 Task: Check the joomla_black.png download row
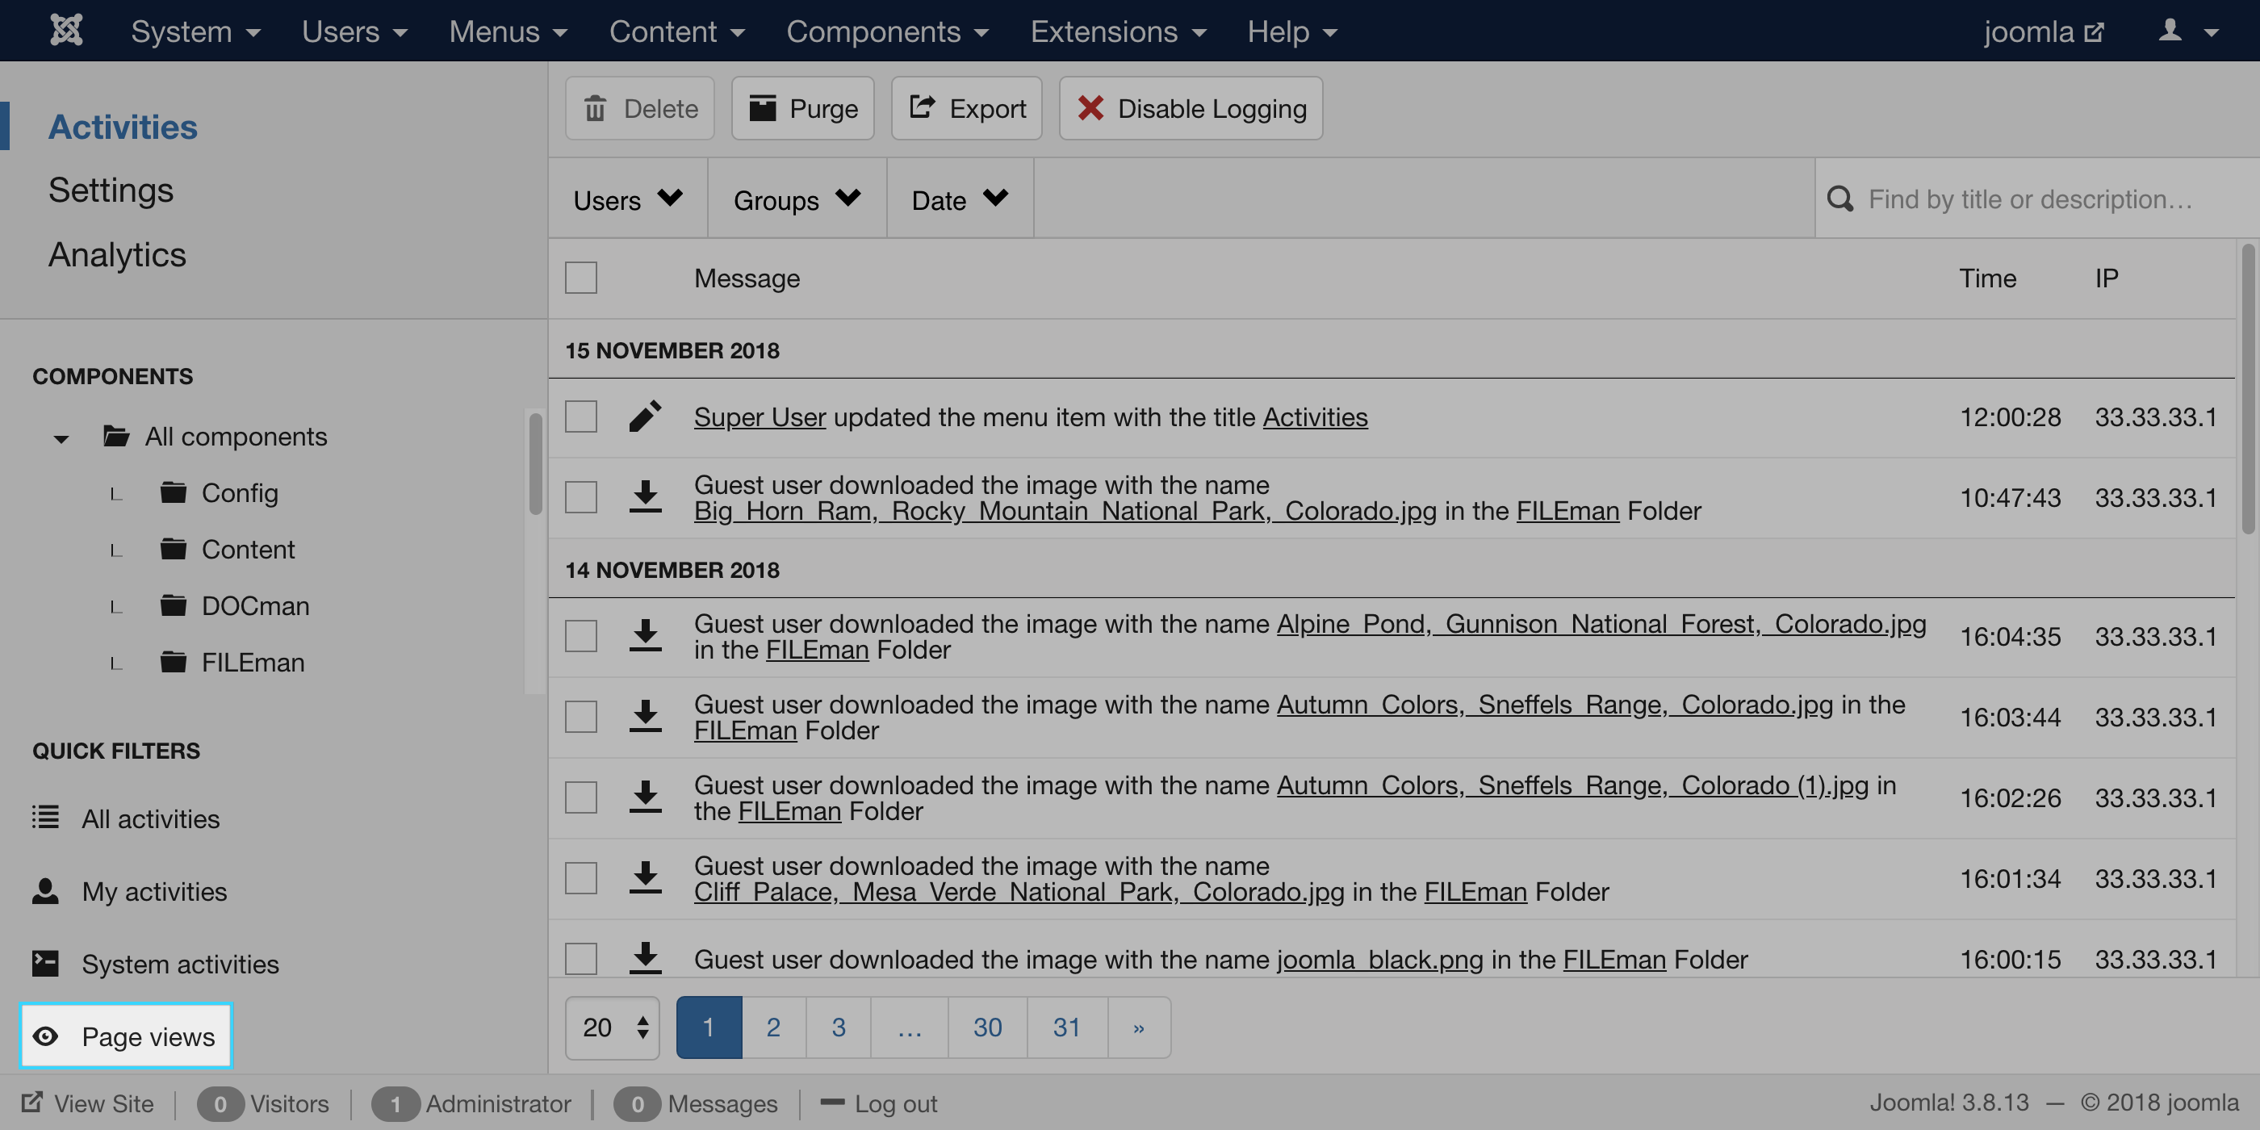(x=581, y=959)
